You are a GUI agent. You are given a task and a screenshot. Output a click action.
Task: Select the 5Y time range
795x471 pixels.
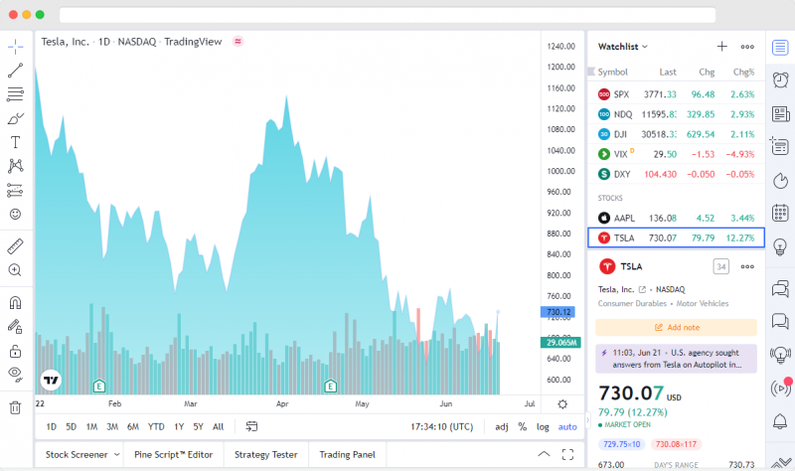click(x=198, y=427)
